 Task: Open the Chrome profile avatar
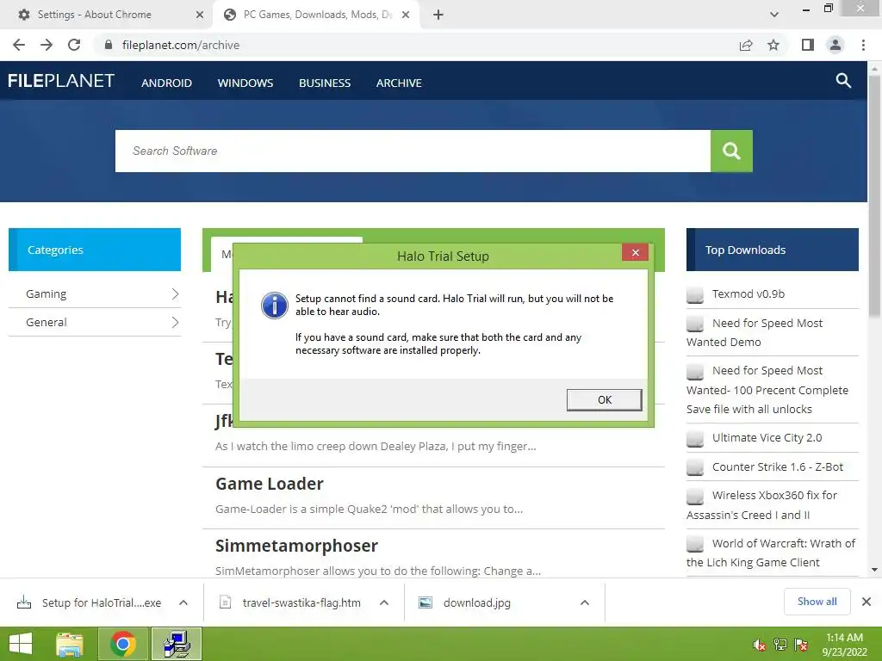click(835, 45)
